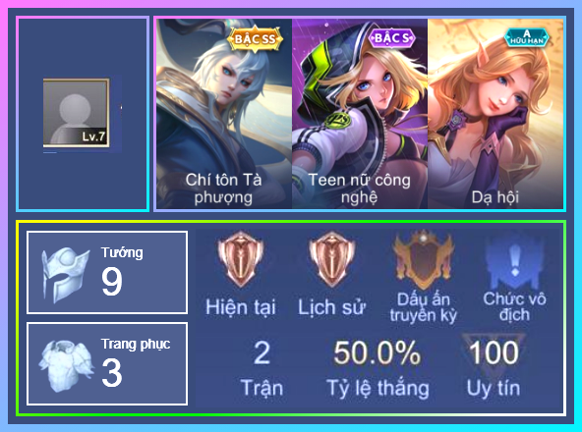
Task: Click the Trang phục armor icon
Action: pos(66,365)
